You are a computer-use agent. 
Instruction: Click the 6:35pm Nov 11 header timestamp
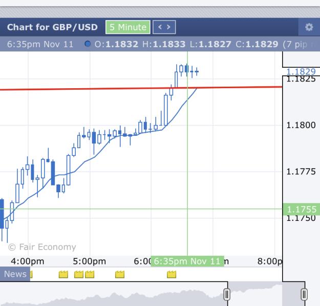40,44
